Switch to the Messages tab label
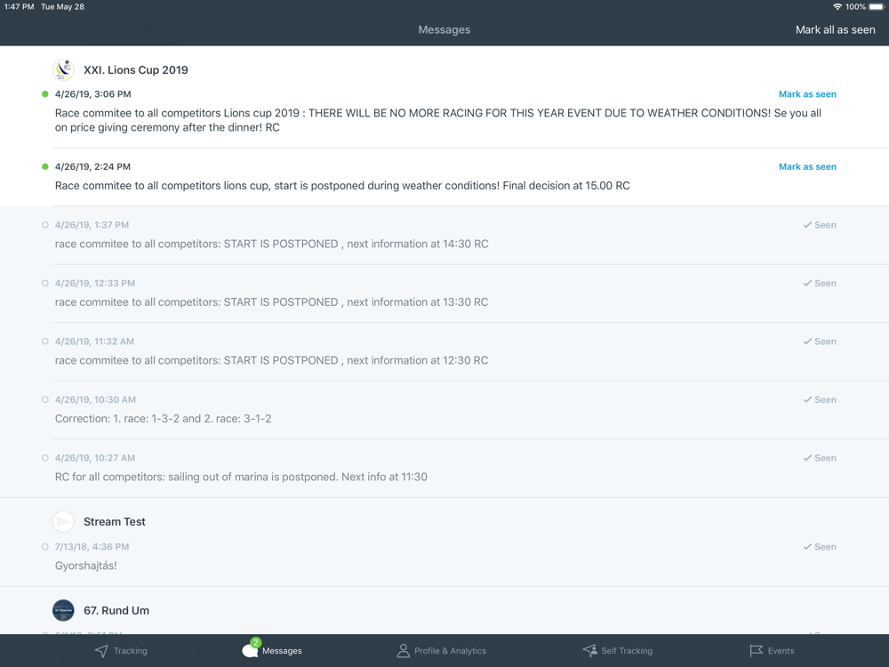The width and height of the screenshot is (889, 667). (x=282, y=651)
